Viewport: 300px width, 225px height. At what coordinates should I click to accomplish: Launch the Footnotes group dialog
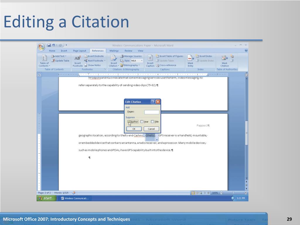tap(105, 69)
